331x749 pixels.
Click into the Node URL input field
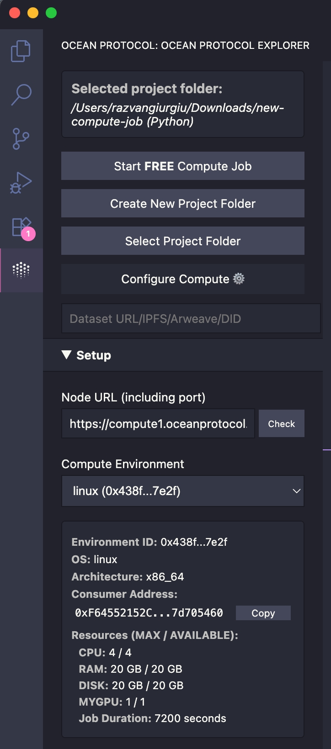click(158, 424)
